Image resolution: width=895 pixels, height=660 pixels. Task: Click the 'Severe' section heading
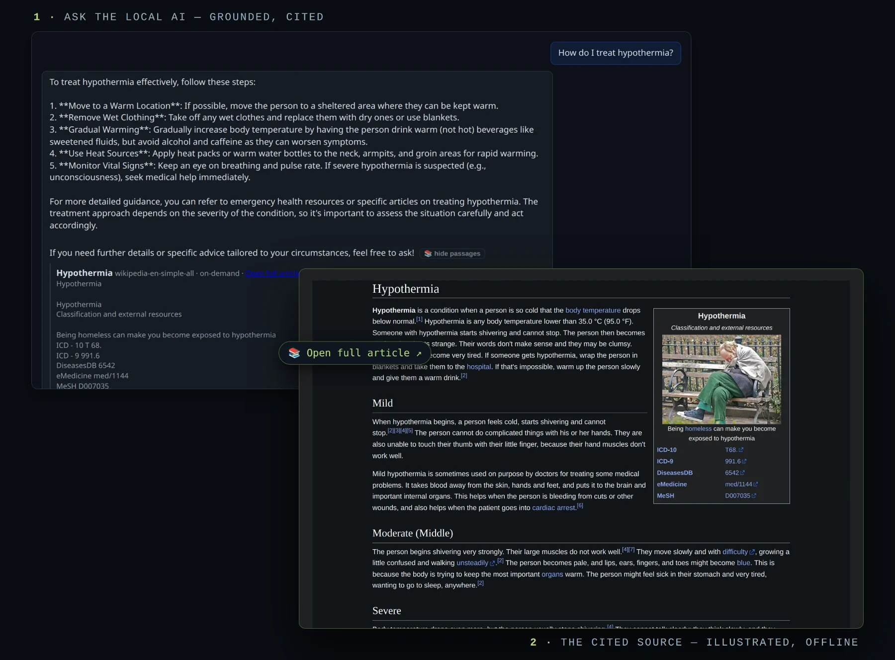click(386, 611)
